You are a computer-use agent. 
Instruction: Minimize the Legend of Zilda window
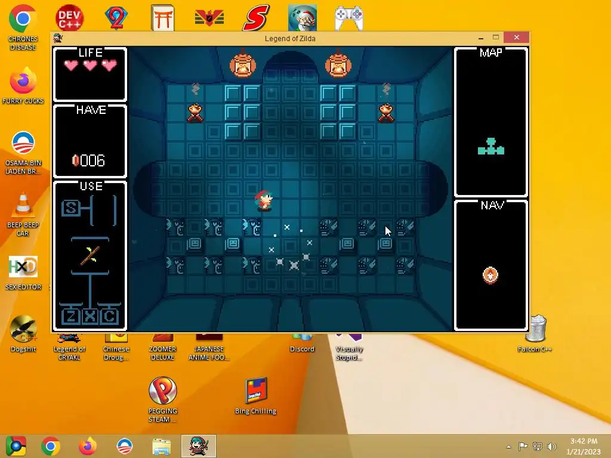click(481, 38)
